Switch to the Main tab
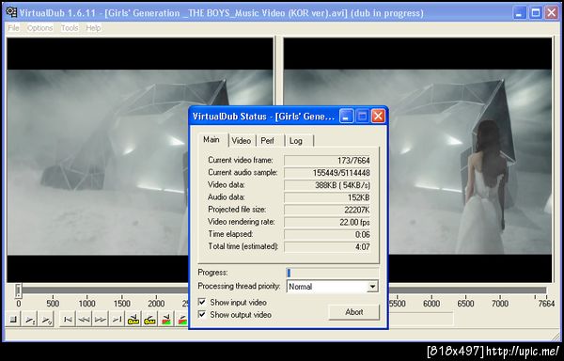This screenshot has height=361, width=564. [212, 140]
